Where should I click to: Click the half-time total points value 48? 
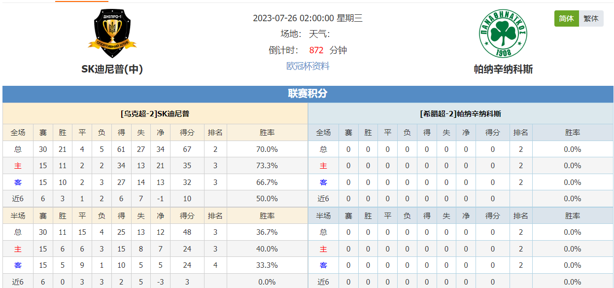click(x=187, y=232)
